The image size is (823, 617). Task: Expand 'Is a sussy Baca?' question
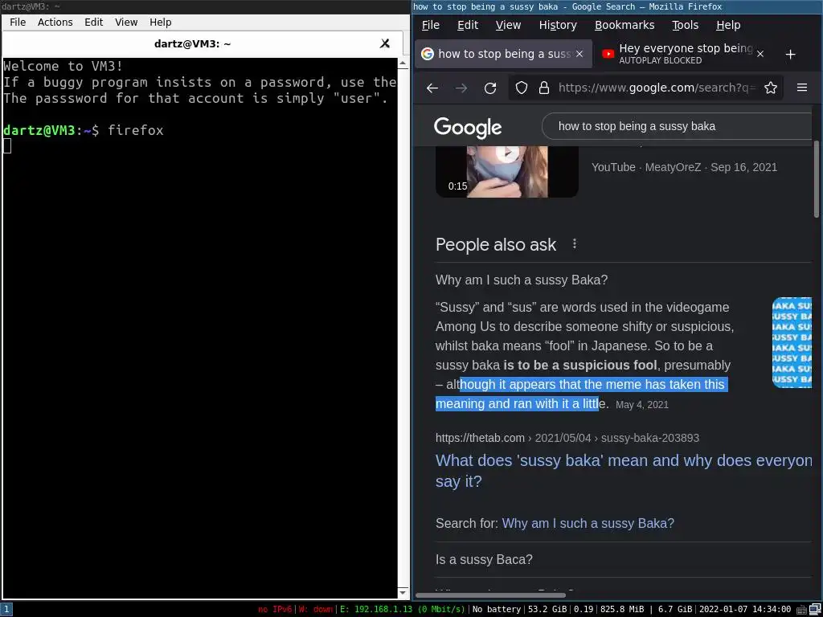tap(624, 559)
